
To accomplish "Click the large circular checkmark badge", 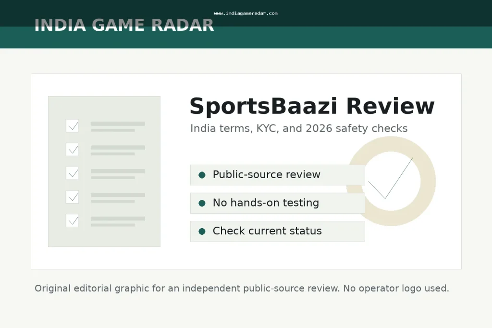I will coord(391,181).
